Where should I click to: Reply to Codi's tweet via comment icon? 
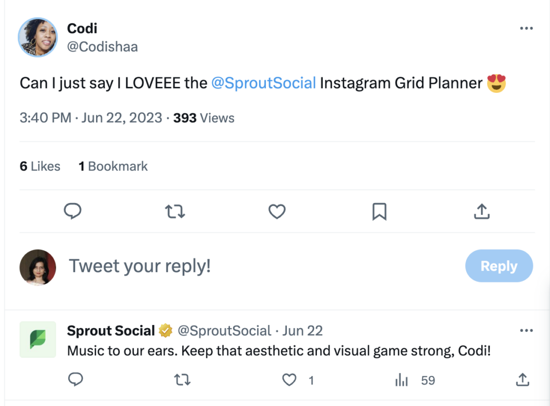click(73, 212)
